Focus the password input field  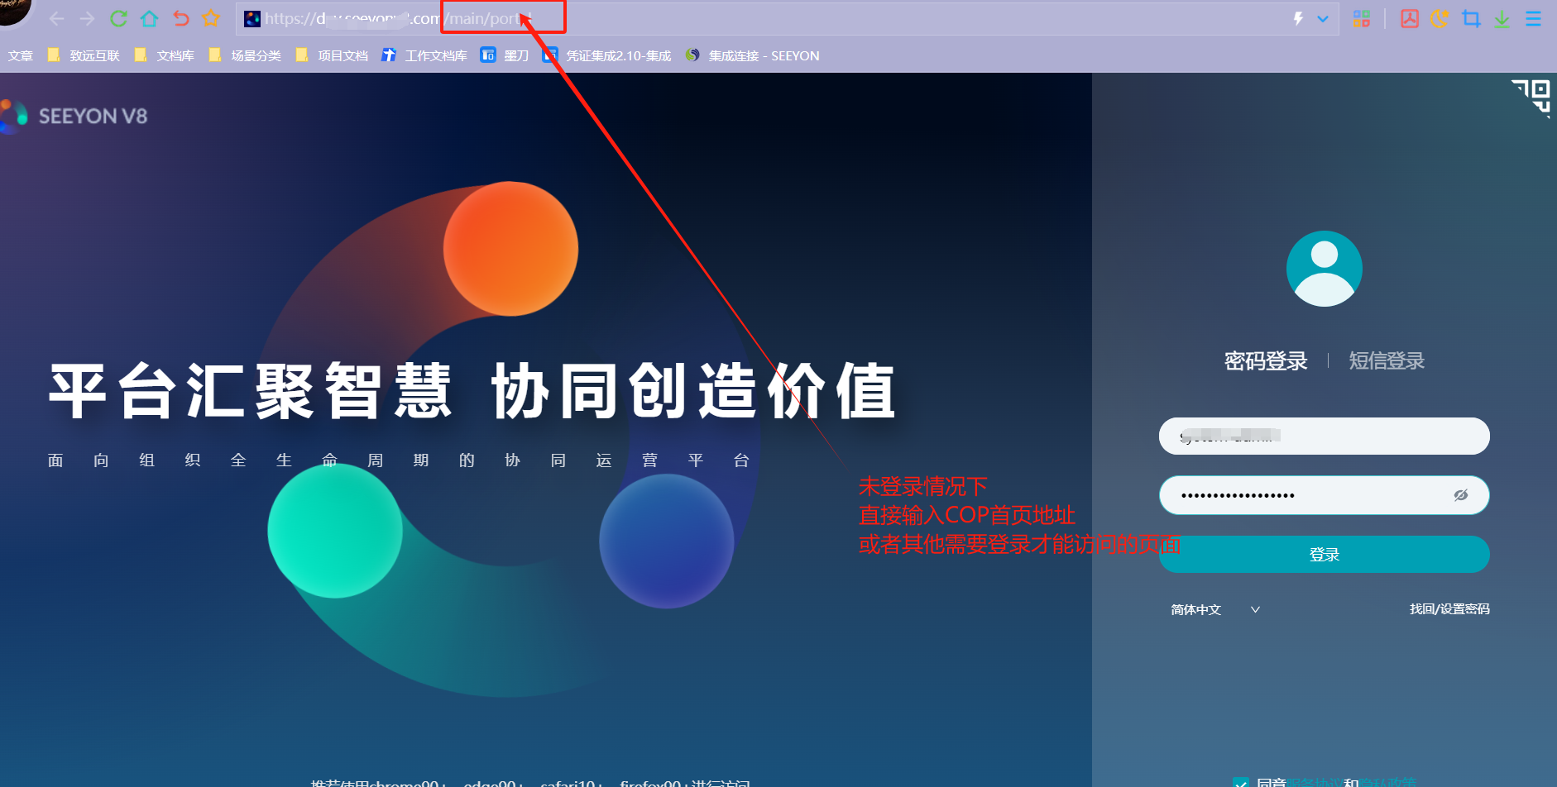(x=1325, y=495)
